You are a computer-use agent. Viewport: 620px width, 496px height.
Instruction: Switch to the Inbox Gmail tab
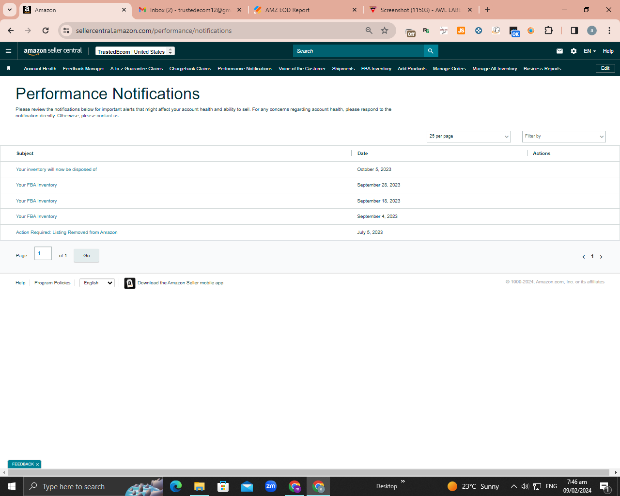(190, 10)
